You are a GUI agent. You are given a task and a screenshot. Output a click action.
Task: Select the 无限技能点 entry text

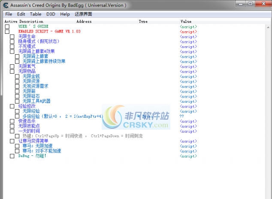coord(29,126)
